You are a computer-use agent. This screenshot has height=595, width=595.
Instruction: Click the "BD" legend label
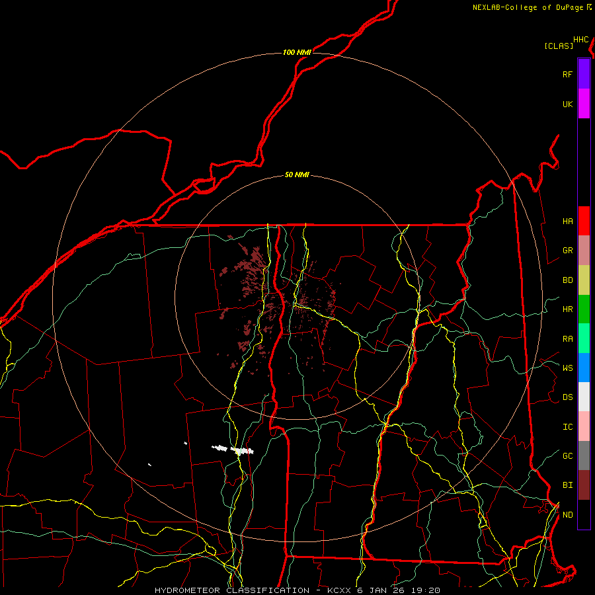point(567,280)
